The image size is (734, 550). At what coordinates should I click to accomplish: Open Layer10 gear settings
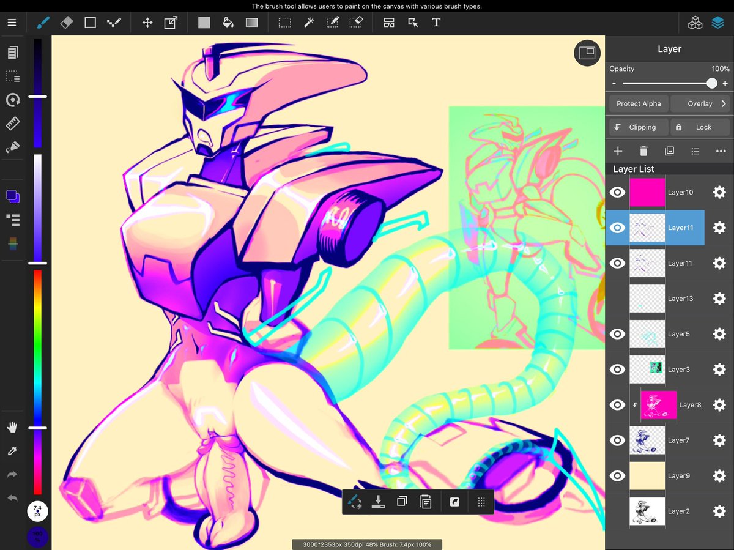(719, 192)
